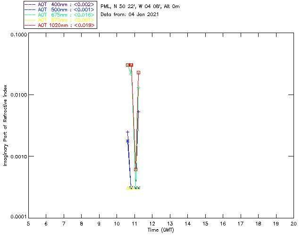Viewport: 302px width, 242px height.
Task: Click the AOT 1020nm legend entry
Action: click(59, 25)
